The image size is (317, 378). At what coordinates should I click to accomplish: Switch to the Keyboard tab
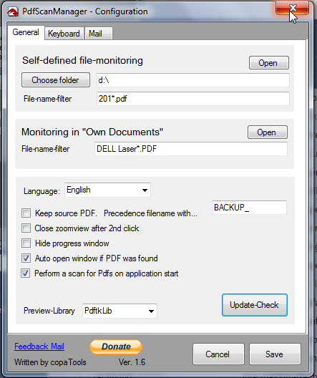point(64,34)
